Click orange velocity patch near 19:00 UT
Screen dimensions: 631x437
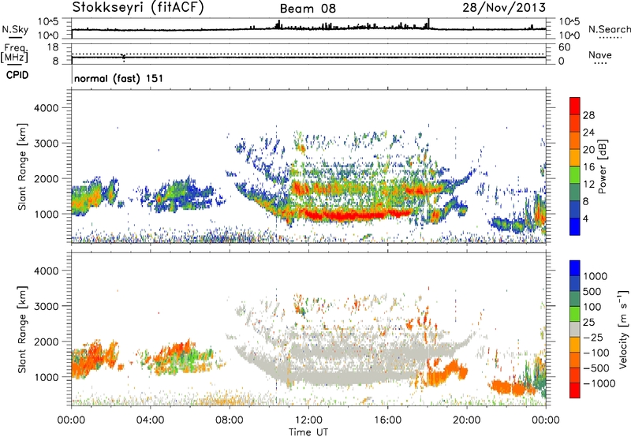446,373
